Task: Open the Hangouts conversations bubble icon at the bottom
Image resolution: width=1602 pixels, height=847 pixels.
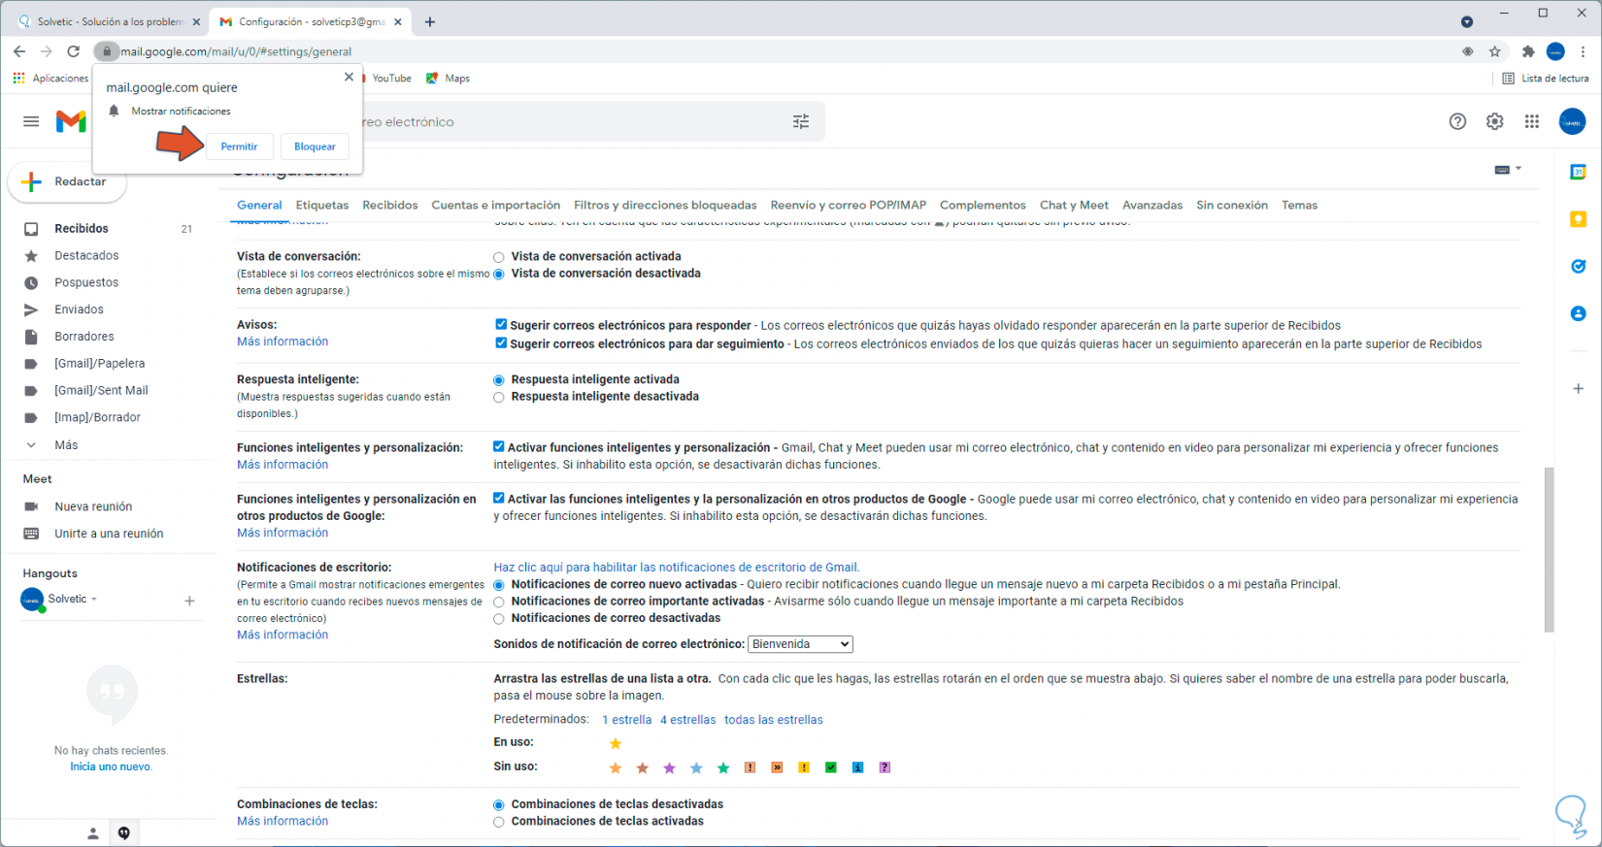Action: (x=124, y=832)
